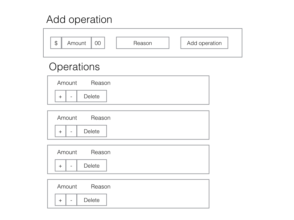Screen dimensions: 294x220
Task: Delete the first operation
Action: (x=92, y=96)
